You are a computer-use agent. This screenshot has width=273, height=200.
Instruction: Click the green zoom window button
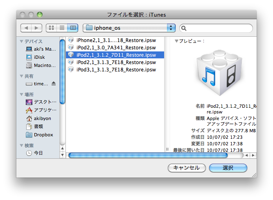[40, 15]
